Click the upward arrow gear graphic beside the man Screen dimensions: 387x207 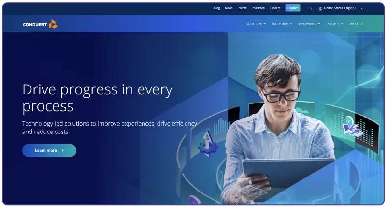(x=206, y=141)
